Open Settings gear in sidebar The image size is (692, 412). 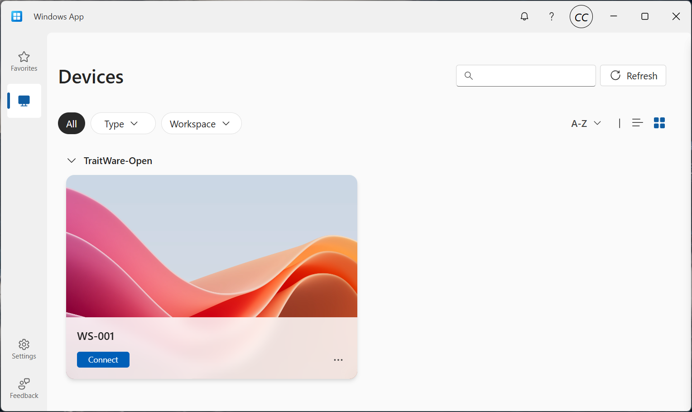pyautogui.click(x=24, y=349)
